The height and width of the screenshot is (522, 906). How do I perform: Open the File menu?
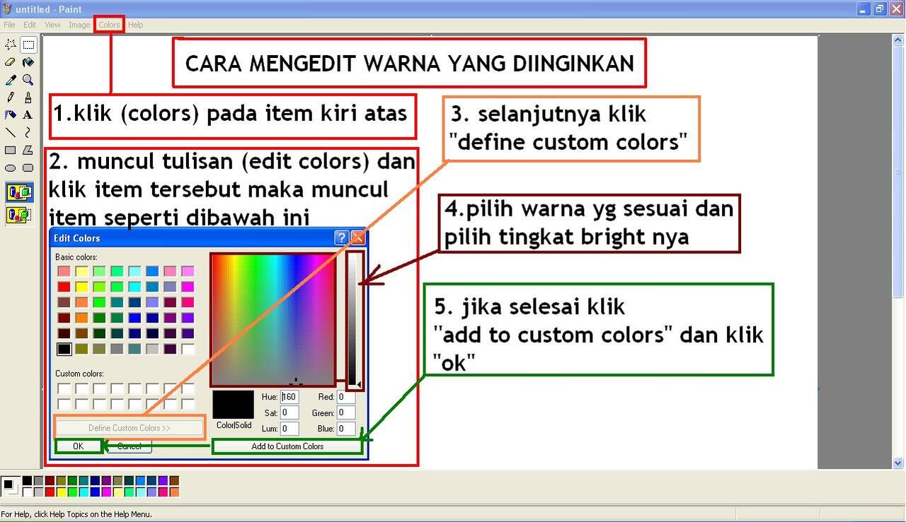9,25
